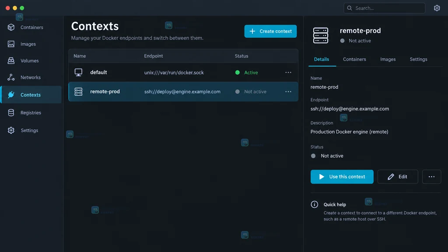448x252 pixels.
Task: Click the remote-prod title in details header
Action: (360, 31)
